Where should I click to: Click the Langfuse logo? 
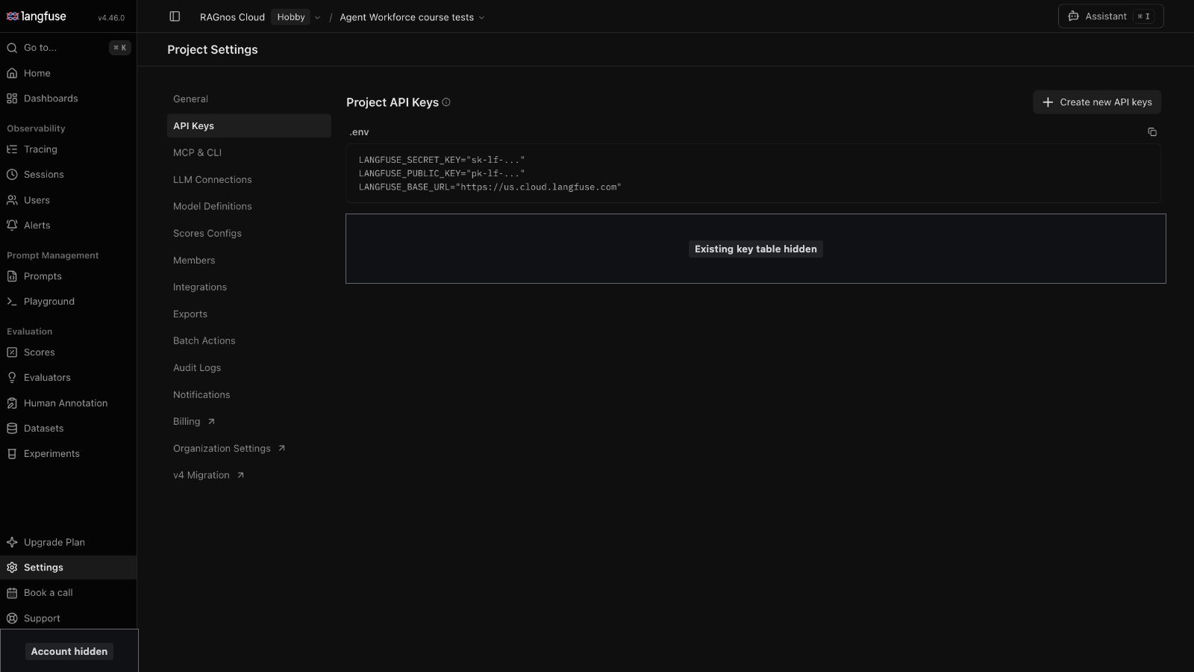pyautogui.click(x=37, y=16)
